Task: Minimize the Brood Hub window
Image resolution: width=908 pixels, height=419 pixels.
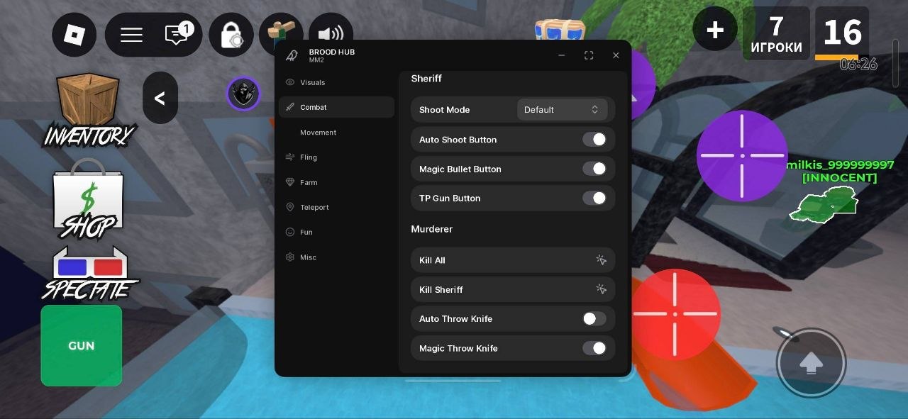Action: click(x=562, y=55)
